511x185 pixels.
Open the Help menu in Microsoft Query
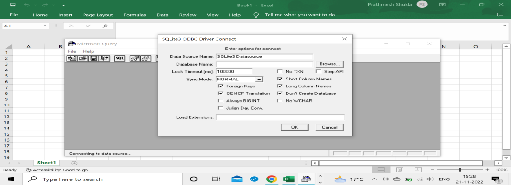click(x=88, y=51)
